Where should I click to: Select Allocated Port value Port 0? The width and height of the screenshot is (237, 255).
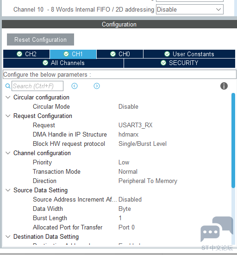(x=126, y=227)
